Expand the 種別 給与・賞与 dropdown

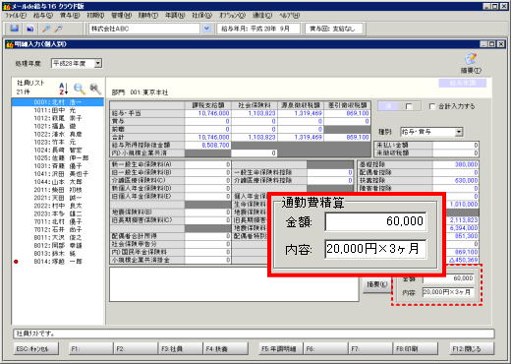coord(459,132)
